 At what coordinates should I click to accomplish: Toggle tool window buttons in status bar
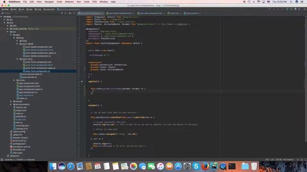coord(2,160)
